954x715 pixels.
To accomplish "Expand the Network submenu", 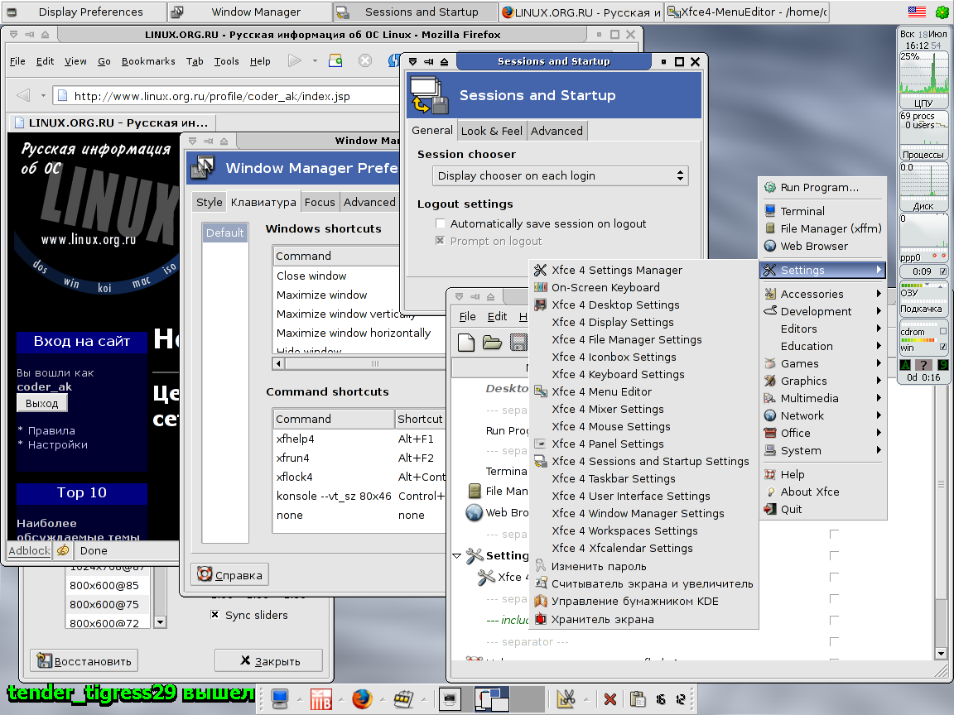I will [822, 416].
